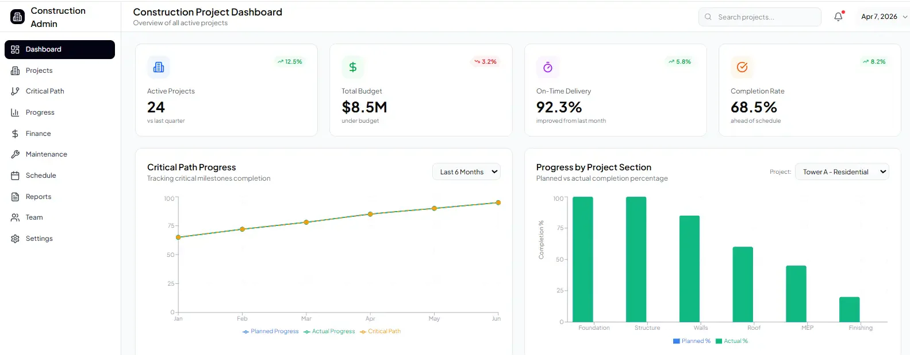
Task: Click the Dashboard grid icon in sidebar
Action: [15, 49]
